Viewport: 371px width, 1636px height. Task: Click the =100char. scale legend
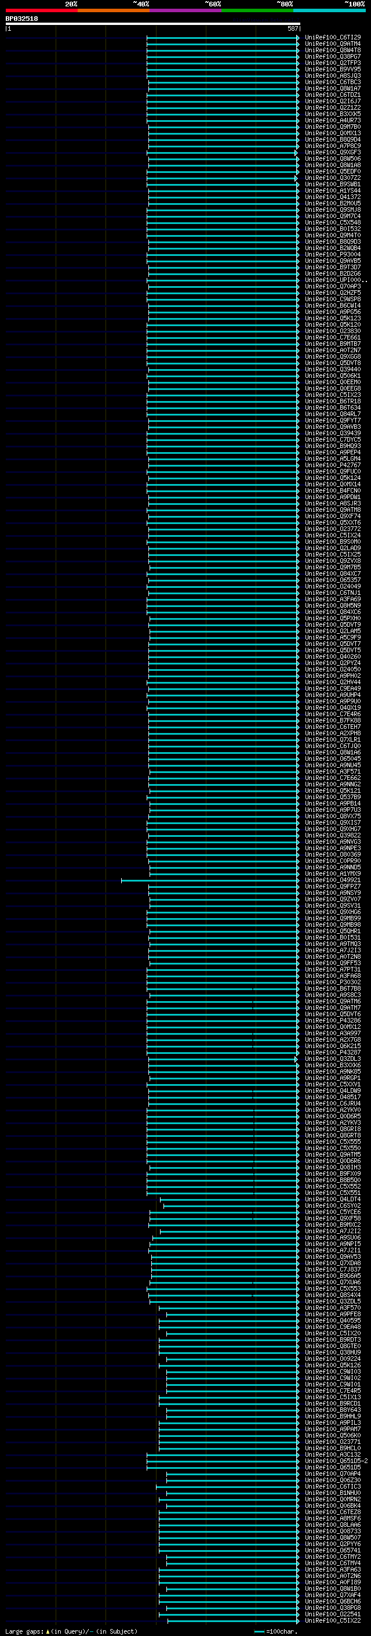pos(276,1631)
